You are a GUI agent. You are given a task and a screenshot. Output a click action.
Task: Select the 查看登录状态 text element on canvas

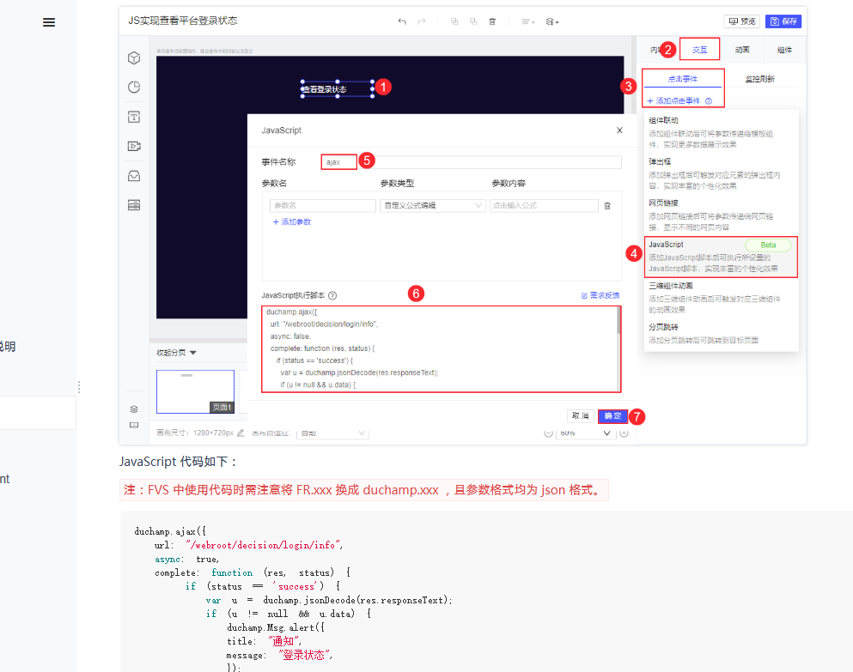click(x=338, y=89)
